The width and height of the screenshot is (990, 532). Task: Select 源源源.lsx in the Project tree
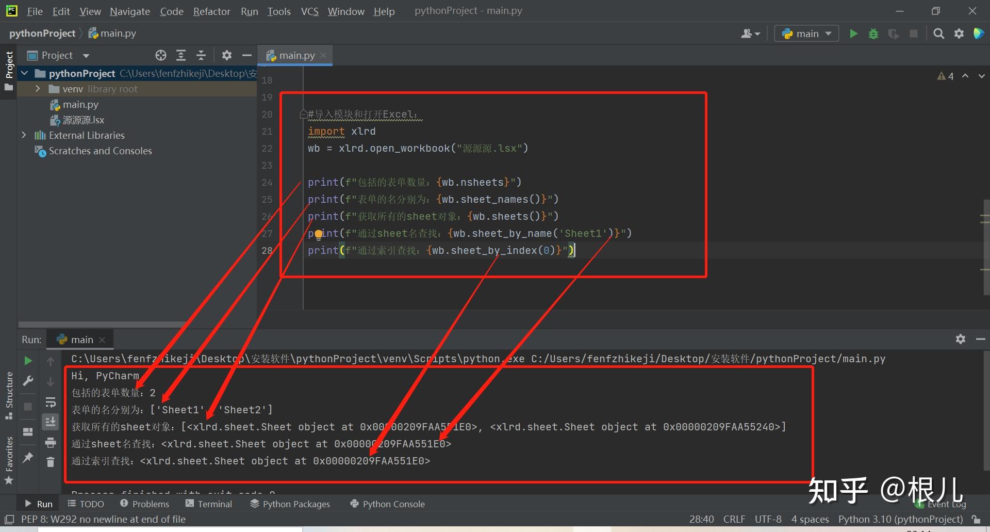pyautogui.click(x=82, y=120)
